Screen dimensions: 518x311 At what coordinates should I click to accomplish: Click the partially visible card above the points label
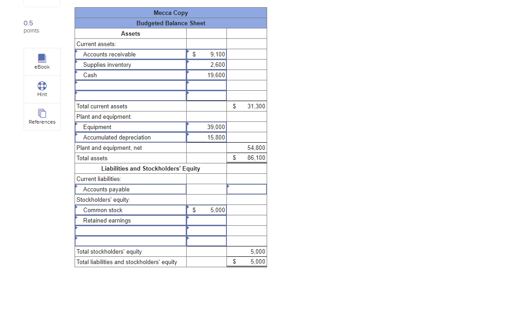(x=42, y=2)
